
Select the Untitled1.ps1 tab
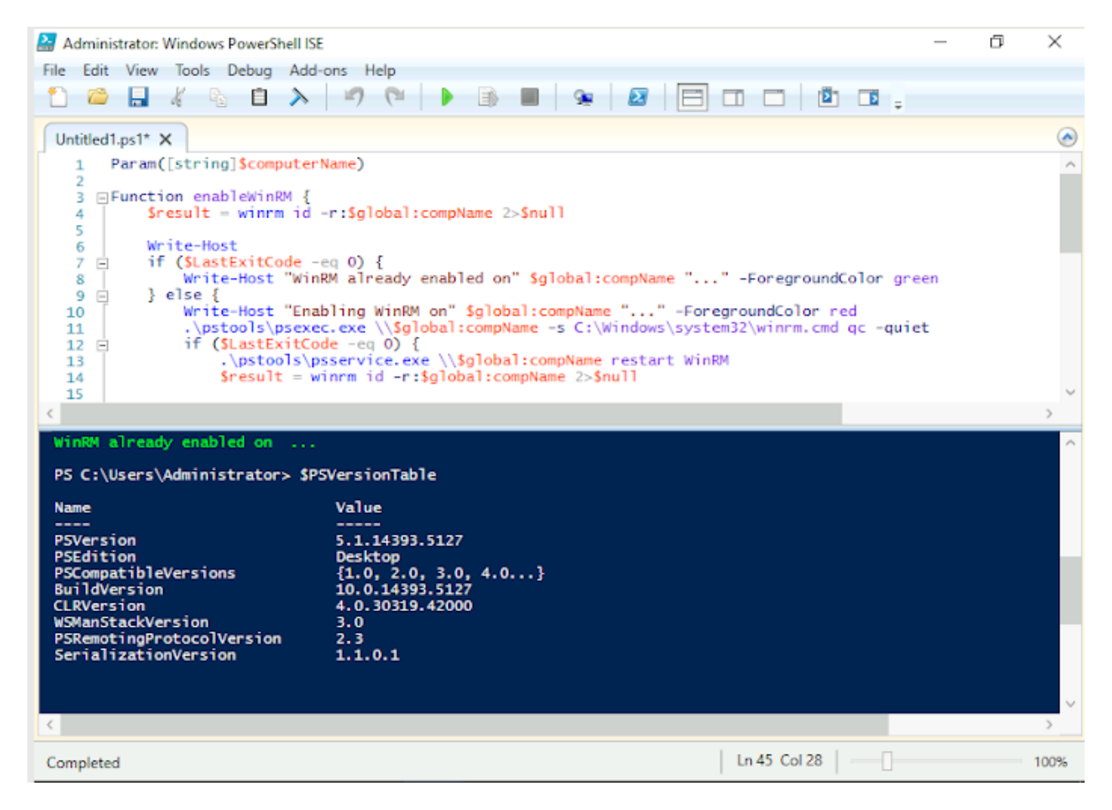click(103, 139)
